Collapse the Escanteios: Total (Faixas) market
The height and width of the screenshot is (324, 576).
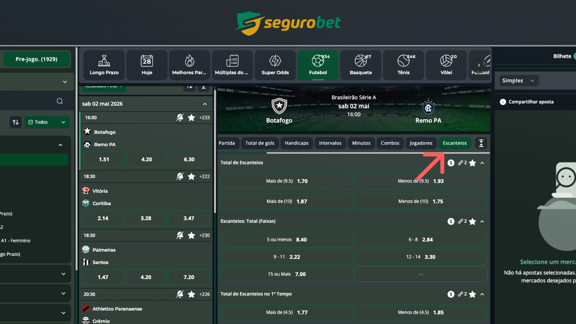pyautogui.click(x=482, y=221)
